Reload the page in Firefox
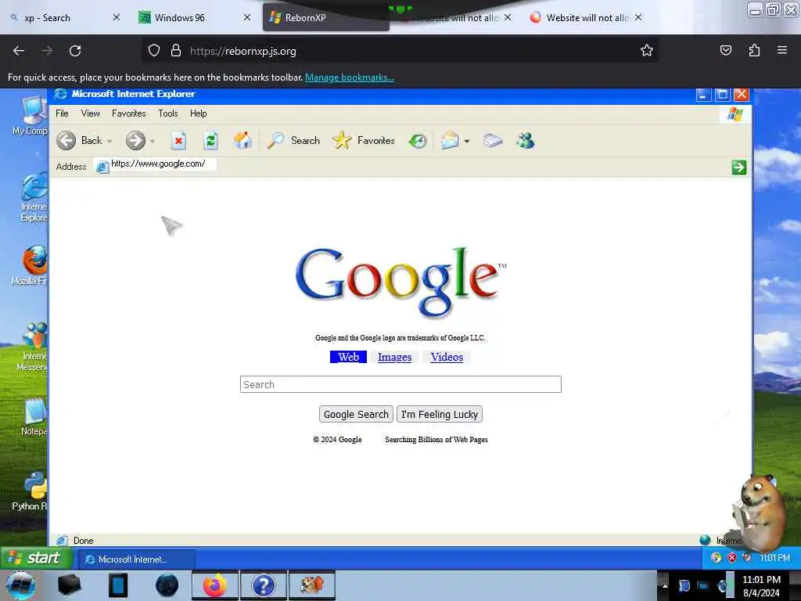 point(75,51)
